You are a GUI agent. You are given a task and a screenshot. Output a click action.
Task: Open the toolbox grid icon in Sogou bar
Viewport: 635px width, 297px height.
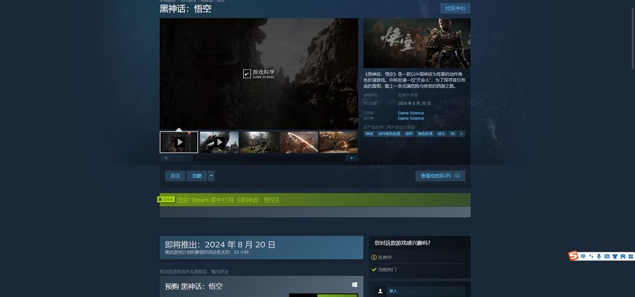(631, 256)
